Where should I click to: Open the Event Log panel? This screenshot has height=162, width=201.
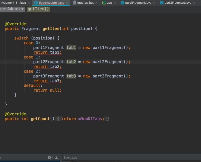tap(70, 158)
